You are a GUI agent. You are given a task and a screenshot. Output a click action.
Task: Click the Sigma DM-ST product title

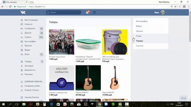point(108,92)
